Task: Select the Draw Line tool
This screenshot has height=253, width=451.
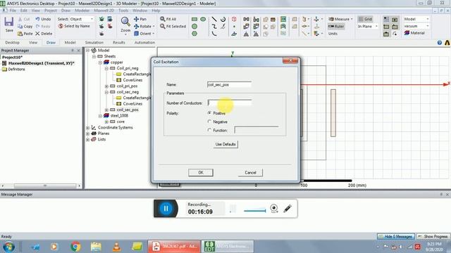Action: click(214, 19)
